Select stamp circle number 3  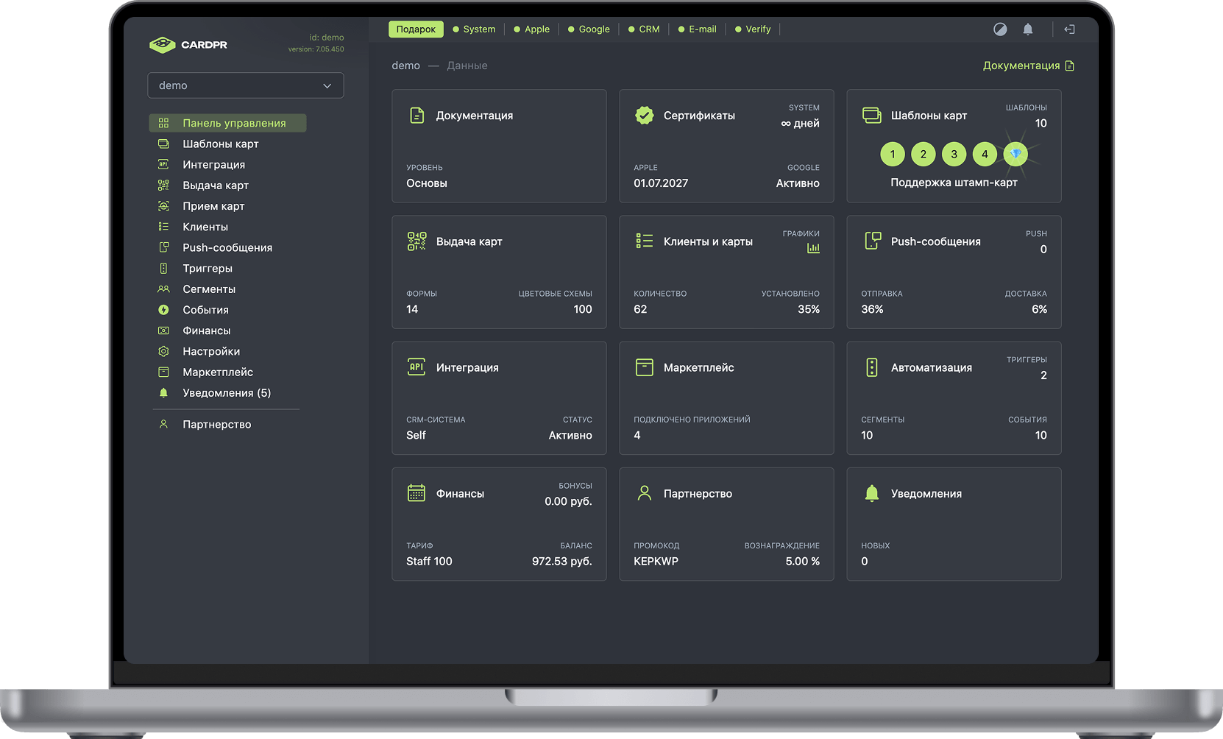coord(954,154)
